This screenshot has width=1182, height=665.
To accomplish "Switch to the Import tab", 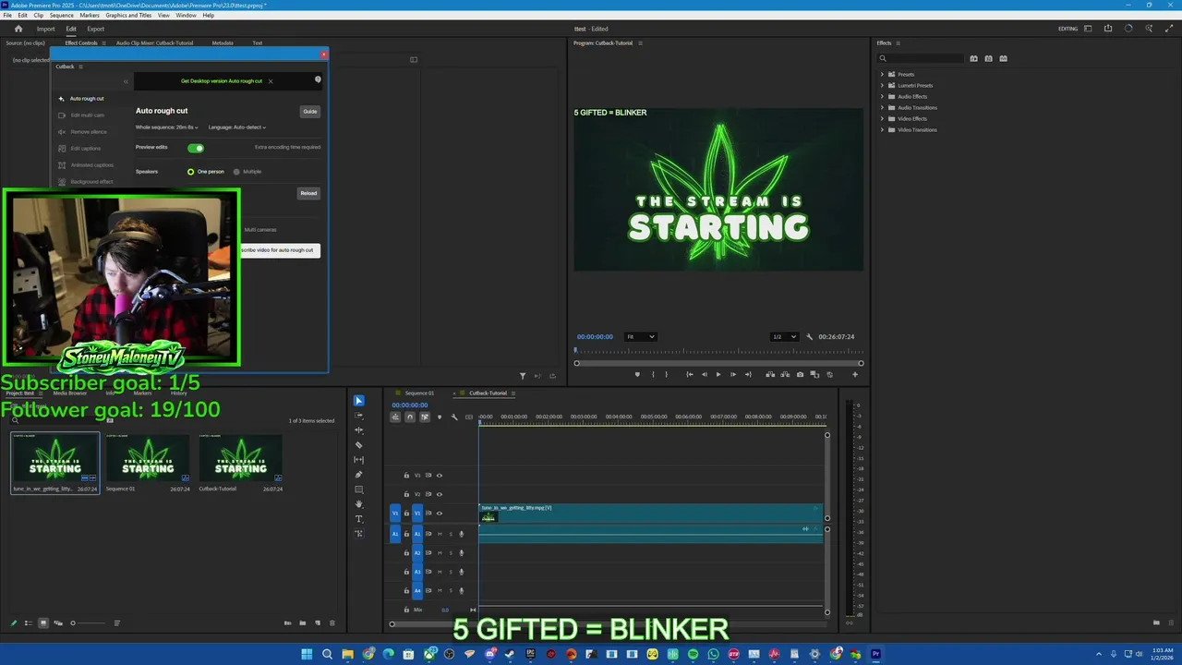I will click(45, 29).
